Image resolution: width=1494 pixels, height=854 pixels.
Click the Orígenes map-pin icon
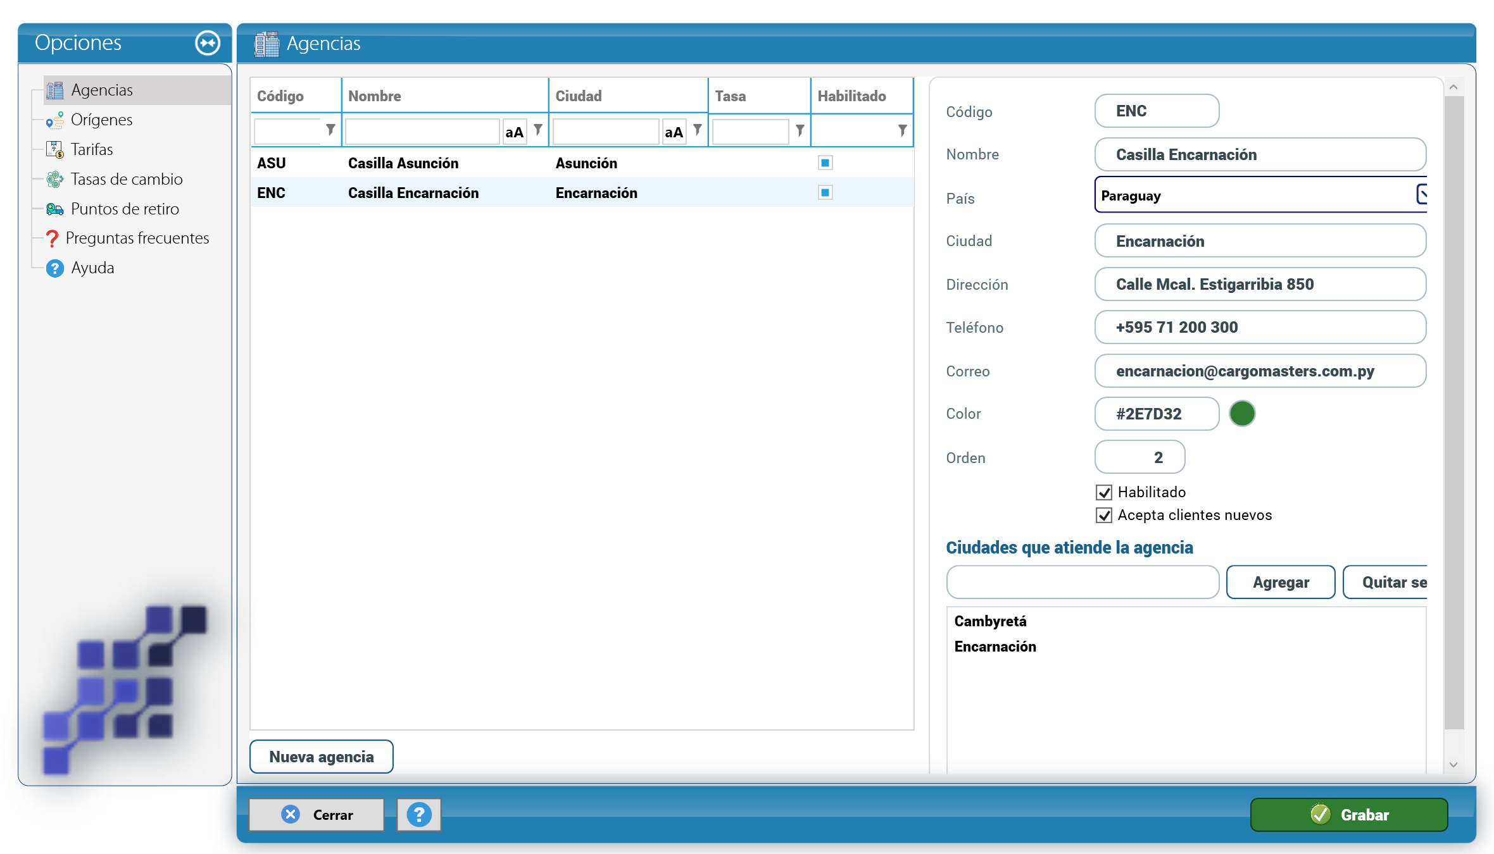(x=54, y=120)
